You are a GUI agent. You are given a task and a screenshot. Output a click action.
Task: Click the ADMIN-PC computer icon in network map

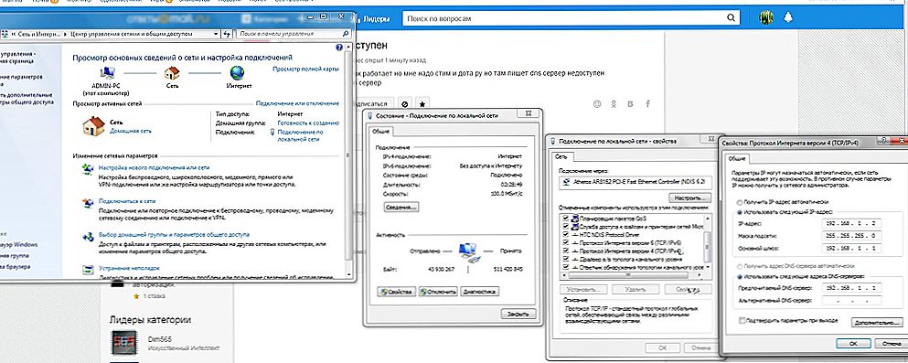click(107, 73)
